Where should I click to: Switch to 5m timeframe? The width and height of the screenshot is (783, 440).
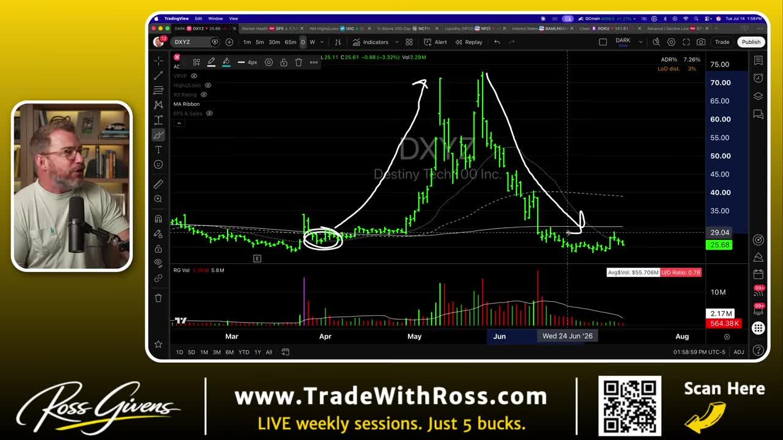(260, 42)
